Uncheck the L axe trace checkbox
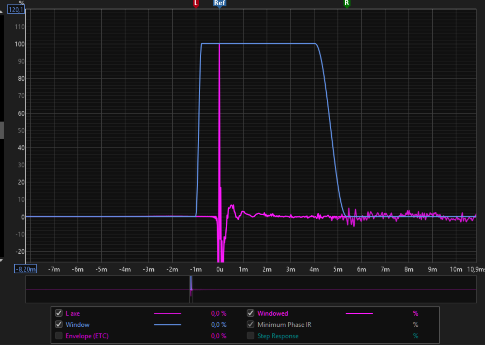Viewport: 485px width, 345px height. pyautogui.click(x=59, y=313)
